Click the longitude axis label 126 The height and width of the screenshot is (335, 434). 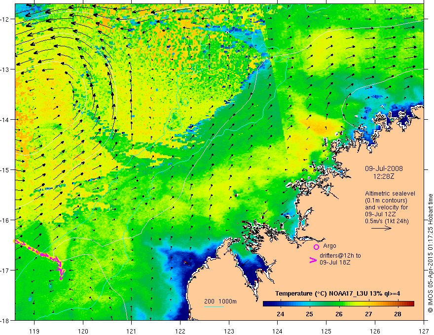(x=375, y=331)
